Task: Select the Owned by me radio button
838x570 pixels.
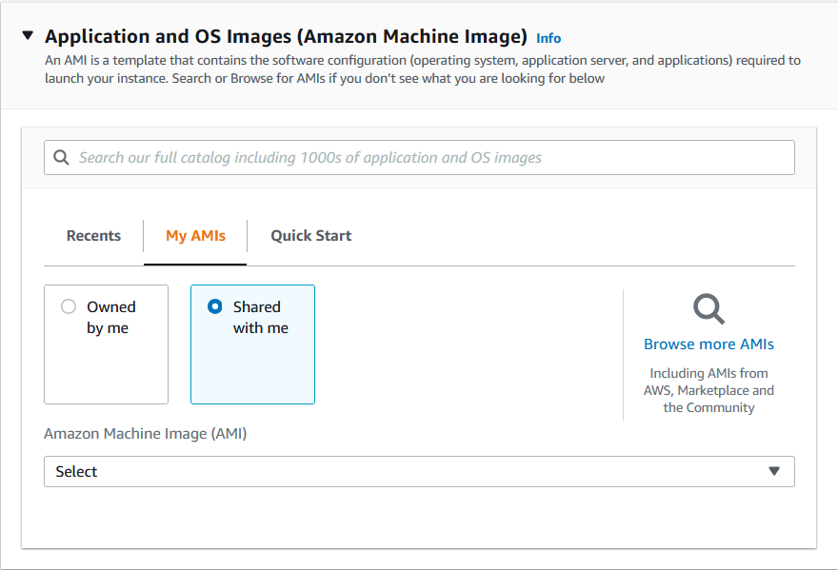Action: coord(69,306)
